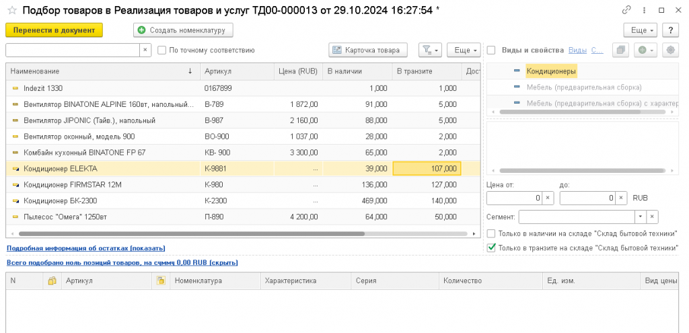This screenshot has width=689, height=333.
Task: Click the "Цена от" input field
Action: (x=514, y=198)
